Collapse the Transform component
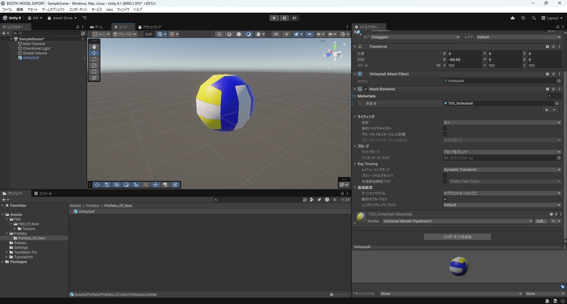Screen dimensions: 567x304 [355, 46]
